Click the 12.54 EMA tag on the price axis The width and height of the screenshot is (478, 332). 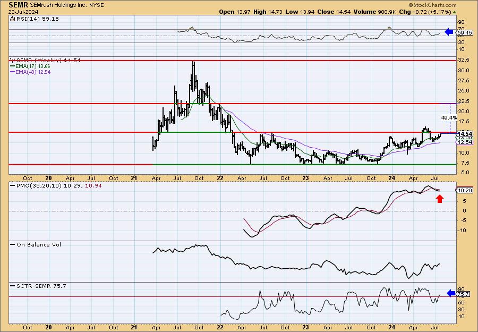465,142
